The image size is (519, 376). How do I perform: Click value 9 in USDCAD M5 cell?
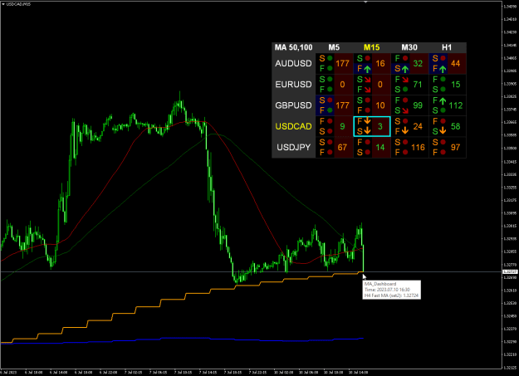[342, 126]
